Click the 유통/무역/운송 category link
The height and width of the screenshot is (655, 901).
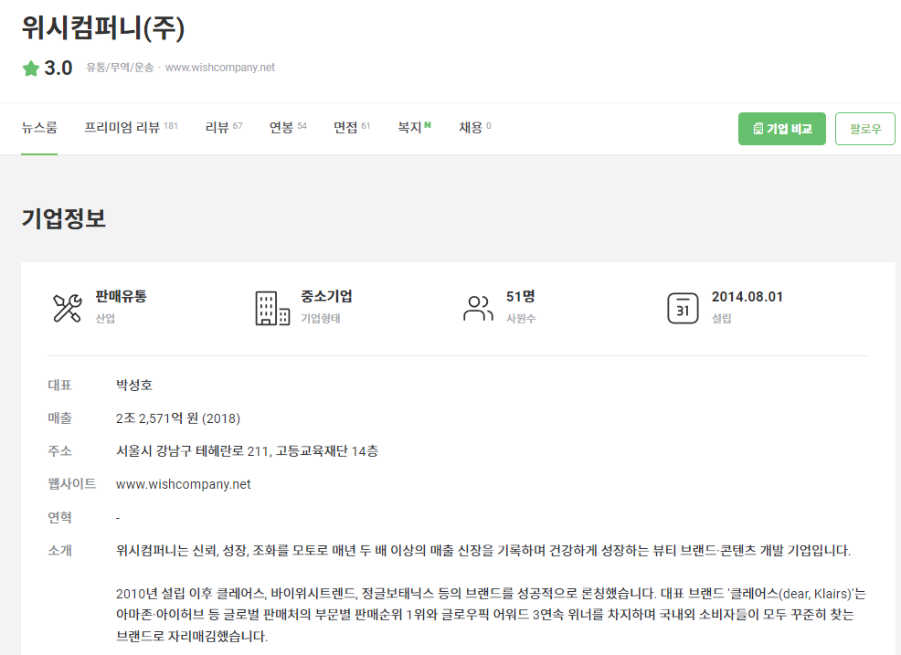(120, 68)
